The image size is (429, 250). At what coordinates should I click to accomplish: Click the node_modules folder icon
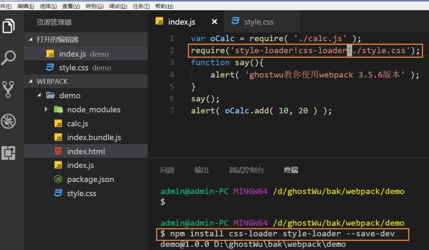point(58,110)
